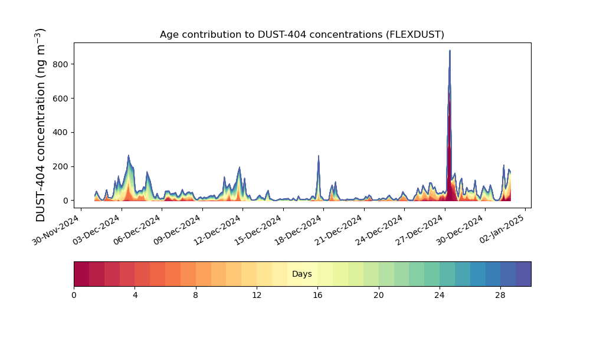Image resolution: width=590 pixels, height=354 pixels.
Task: Click colorbar tick label 12
Action: coord(257,296)
